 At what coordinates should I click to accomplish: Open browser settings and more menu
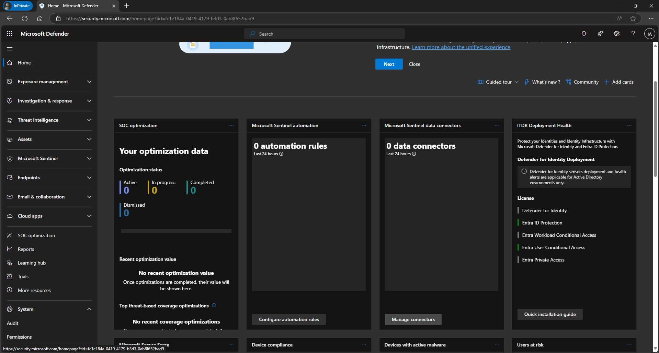651,19
